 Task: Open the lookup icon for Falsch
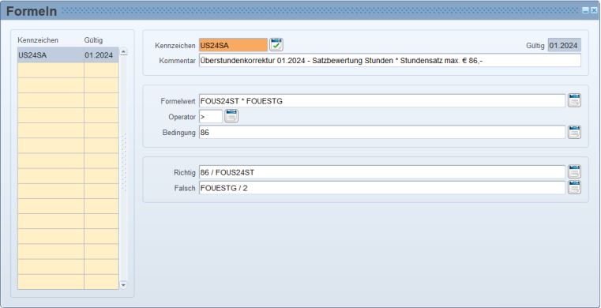click(574, 188)
